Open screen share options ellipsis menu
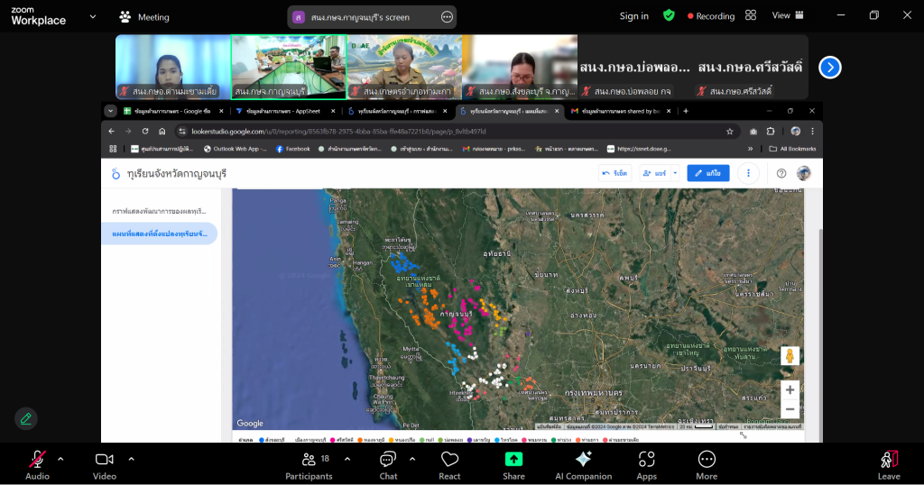The width and height of the screenshot is (924, 485). pyautogui.click(x=447, y=17)
